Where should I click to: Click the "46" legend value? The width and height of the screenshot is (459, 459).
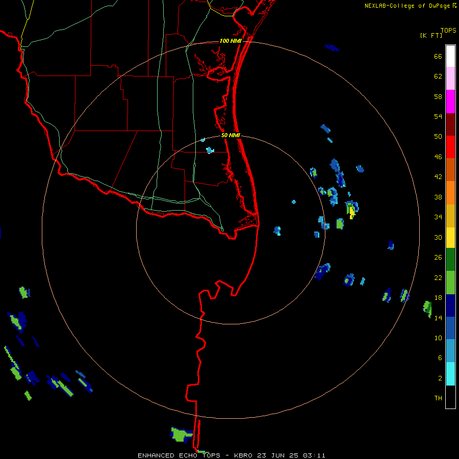438,157
